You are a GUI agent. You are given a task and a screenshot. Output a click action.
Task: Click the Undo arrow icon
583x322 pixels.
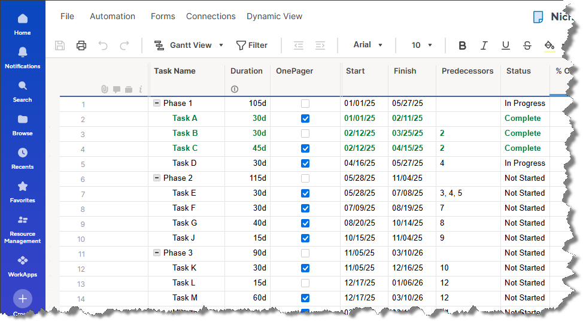[x=103, y=45]
